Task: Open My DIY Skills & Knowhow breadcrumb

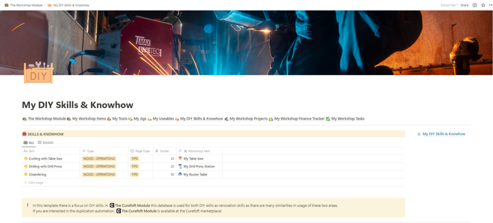Action: tap(69, 5)
